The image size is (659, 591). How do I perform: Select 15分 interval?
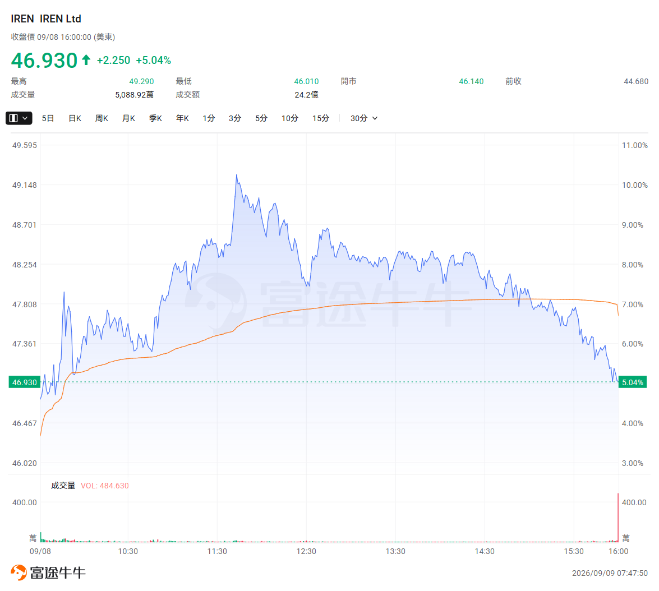pyautogui.click(x=321, y=118)
